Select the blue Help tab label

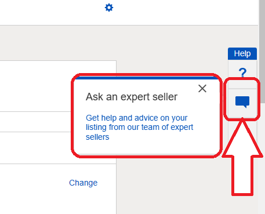[x=242, y=53]
